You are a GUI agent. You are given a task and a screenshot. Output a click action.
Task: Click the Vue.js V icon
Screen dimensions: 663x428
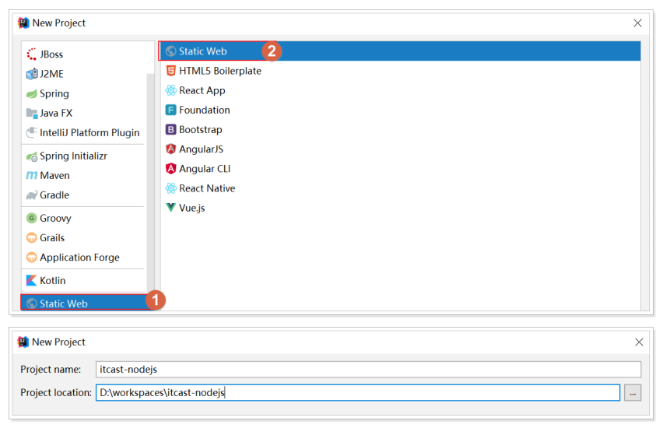click(171, 208)
